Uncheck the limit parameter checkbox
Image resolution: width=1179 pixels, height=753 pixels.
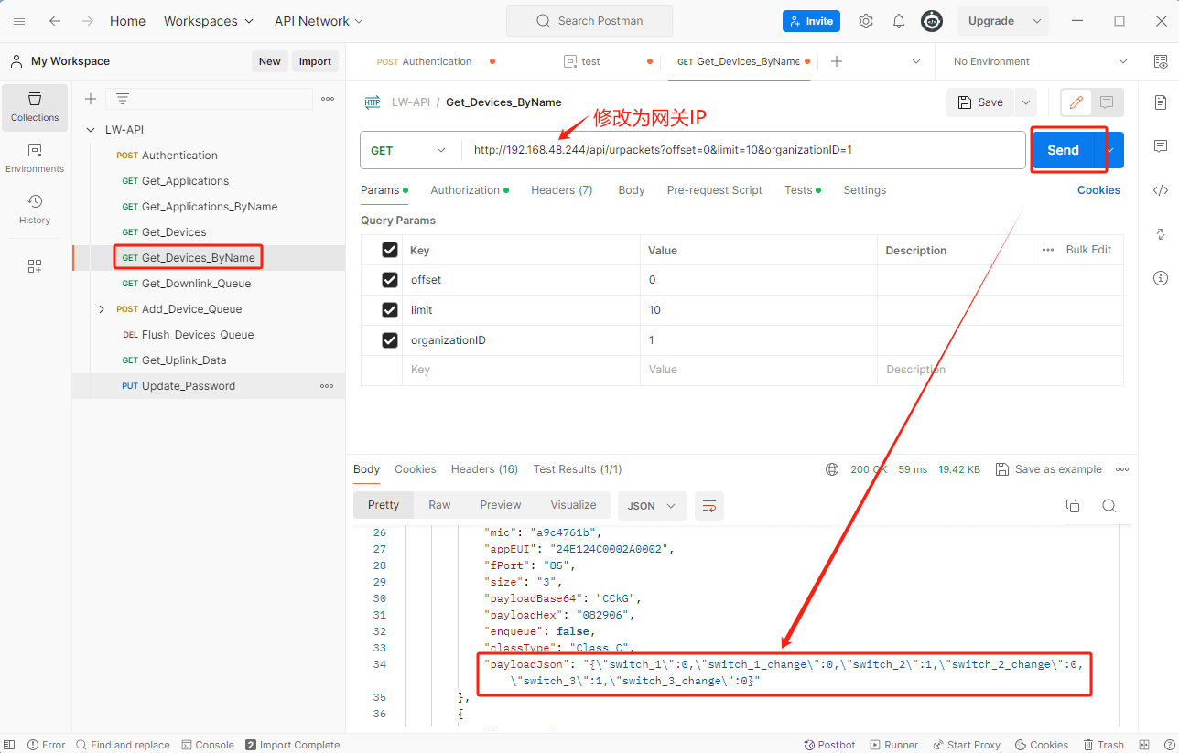click(390, 310)
